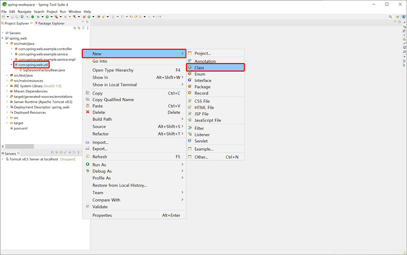The image size is (407, 255).
Task: Open the New wizard dropdown arrow
Action: click(x=8, y=17)
